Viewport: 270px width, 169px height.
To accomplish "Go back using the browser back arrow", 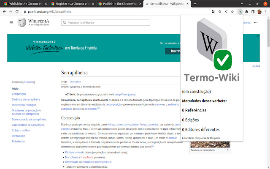I will point(4,12).
